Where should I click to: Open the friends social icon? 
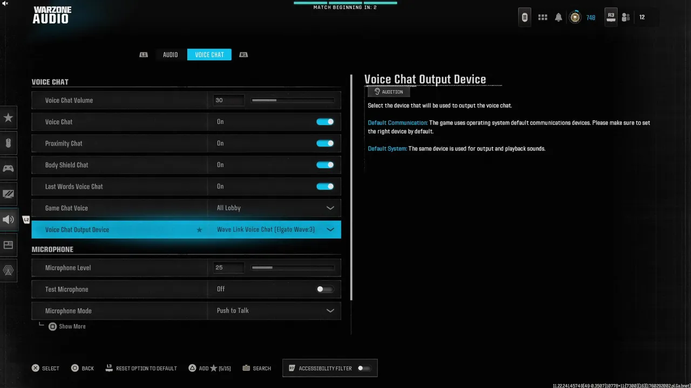[626, 17]
